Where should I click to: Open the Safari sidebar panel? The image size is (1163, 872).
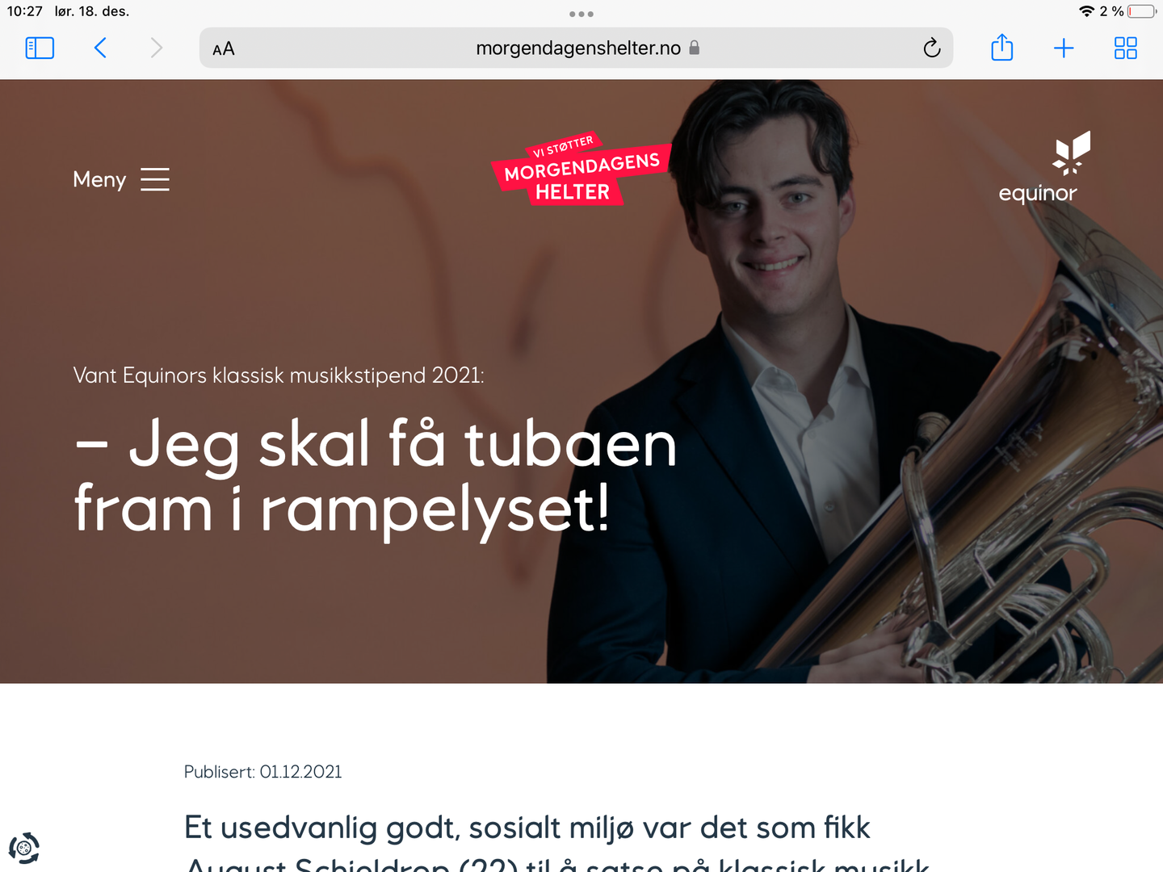[x=40, y=48]
